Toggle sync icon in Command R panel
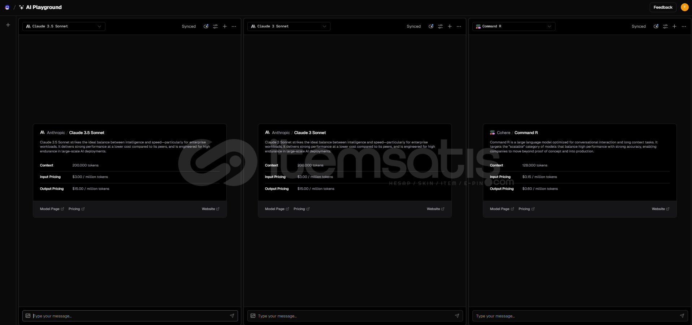The image size is (692, 325). pos(656,26)
